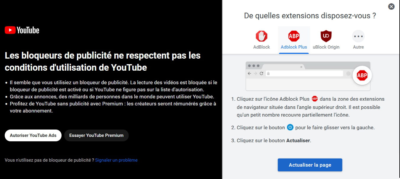
Task: Click the YouTube logo
Action: coord(22,30)
